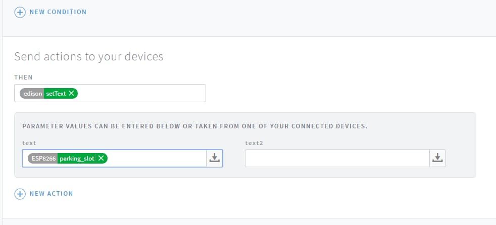This screenshot has width=496, height=225.
Task: Click the plus icon beside New Condition
Action: (20, 12)
